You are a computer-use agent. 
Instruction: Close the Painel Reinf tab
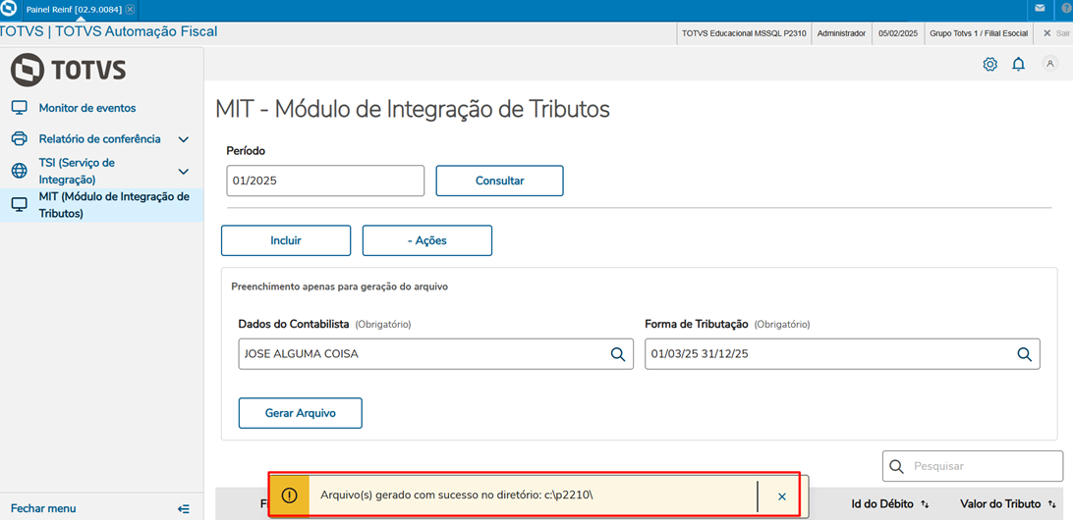point(130,10)
